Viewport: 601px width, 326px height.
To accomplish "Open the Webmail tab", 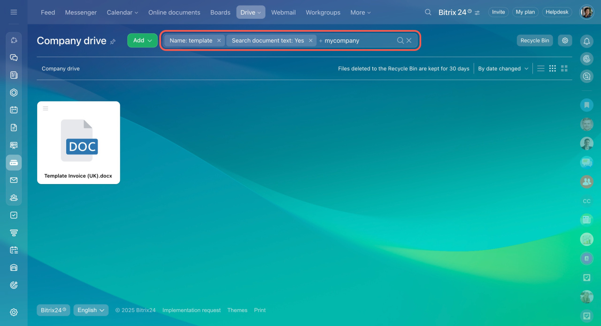I will coord(283,12).
